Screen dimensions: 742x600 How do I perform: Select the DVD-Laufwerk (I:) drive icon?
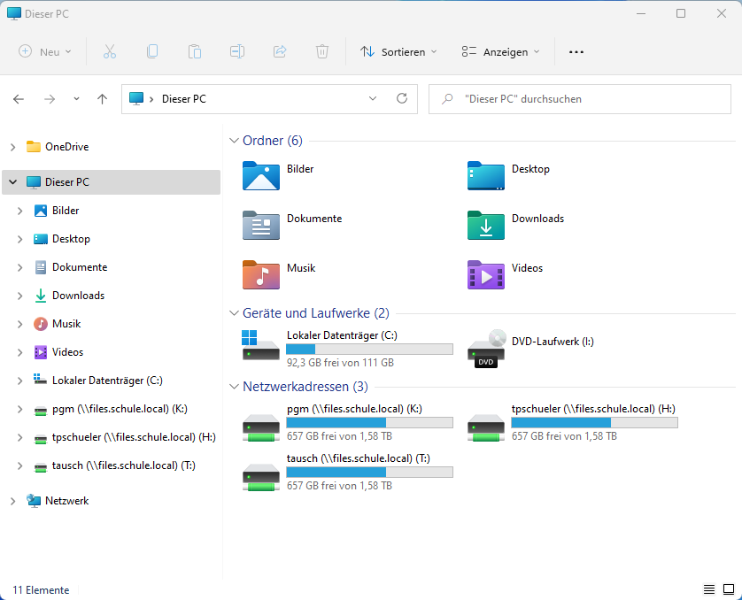tap(486, 349)
